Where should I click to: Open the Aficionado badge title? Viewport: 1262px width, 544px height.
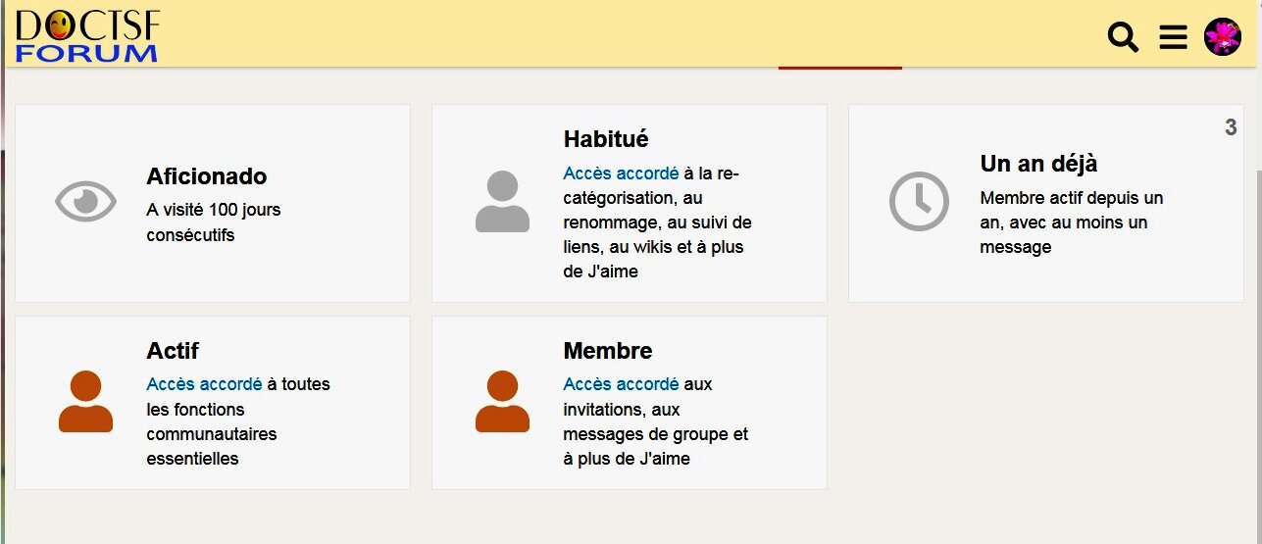pyautogui.click(x=207, y=176)
